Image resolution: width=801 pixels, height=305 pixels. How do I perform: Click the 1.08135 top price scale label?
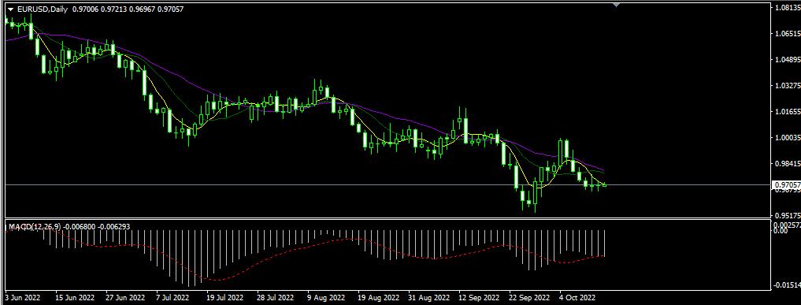pos(785,8)
